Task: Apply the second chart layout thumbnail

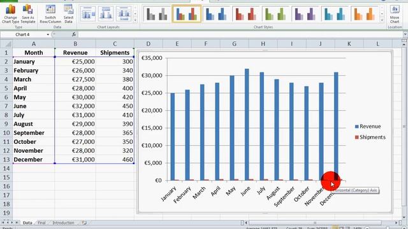Action: pos(106,14)
